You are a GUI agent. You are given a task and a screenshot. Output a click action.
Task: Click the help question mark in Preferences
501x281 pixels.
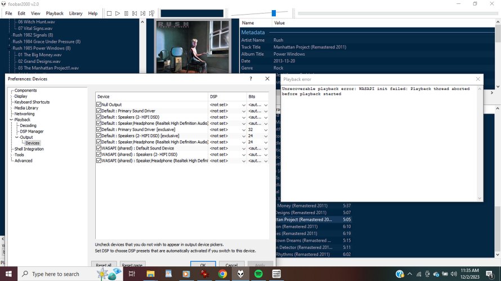click(x=250, y=79)
